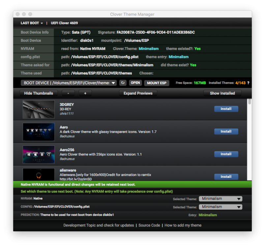Screen dimensions: 265x247
Task: Click the Entry Minimalism prediction value
Action: pos(208,215)
